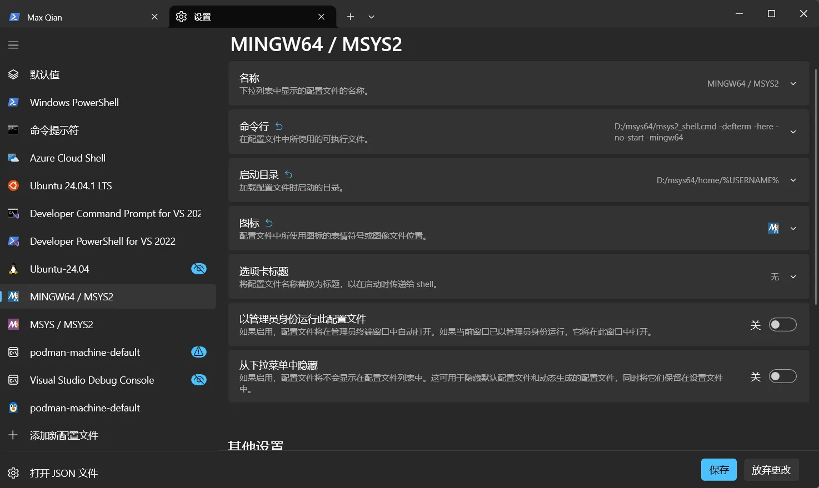Reset the 图标 setting with its undo arrow
Image resolution: width=819 pixels, height=488 pixels.
[x=269, y=223]
